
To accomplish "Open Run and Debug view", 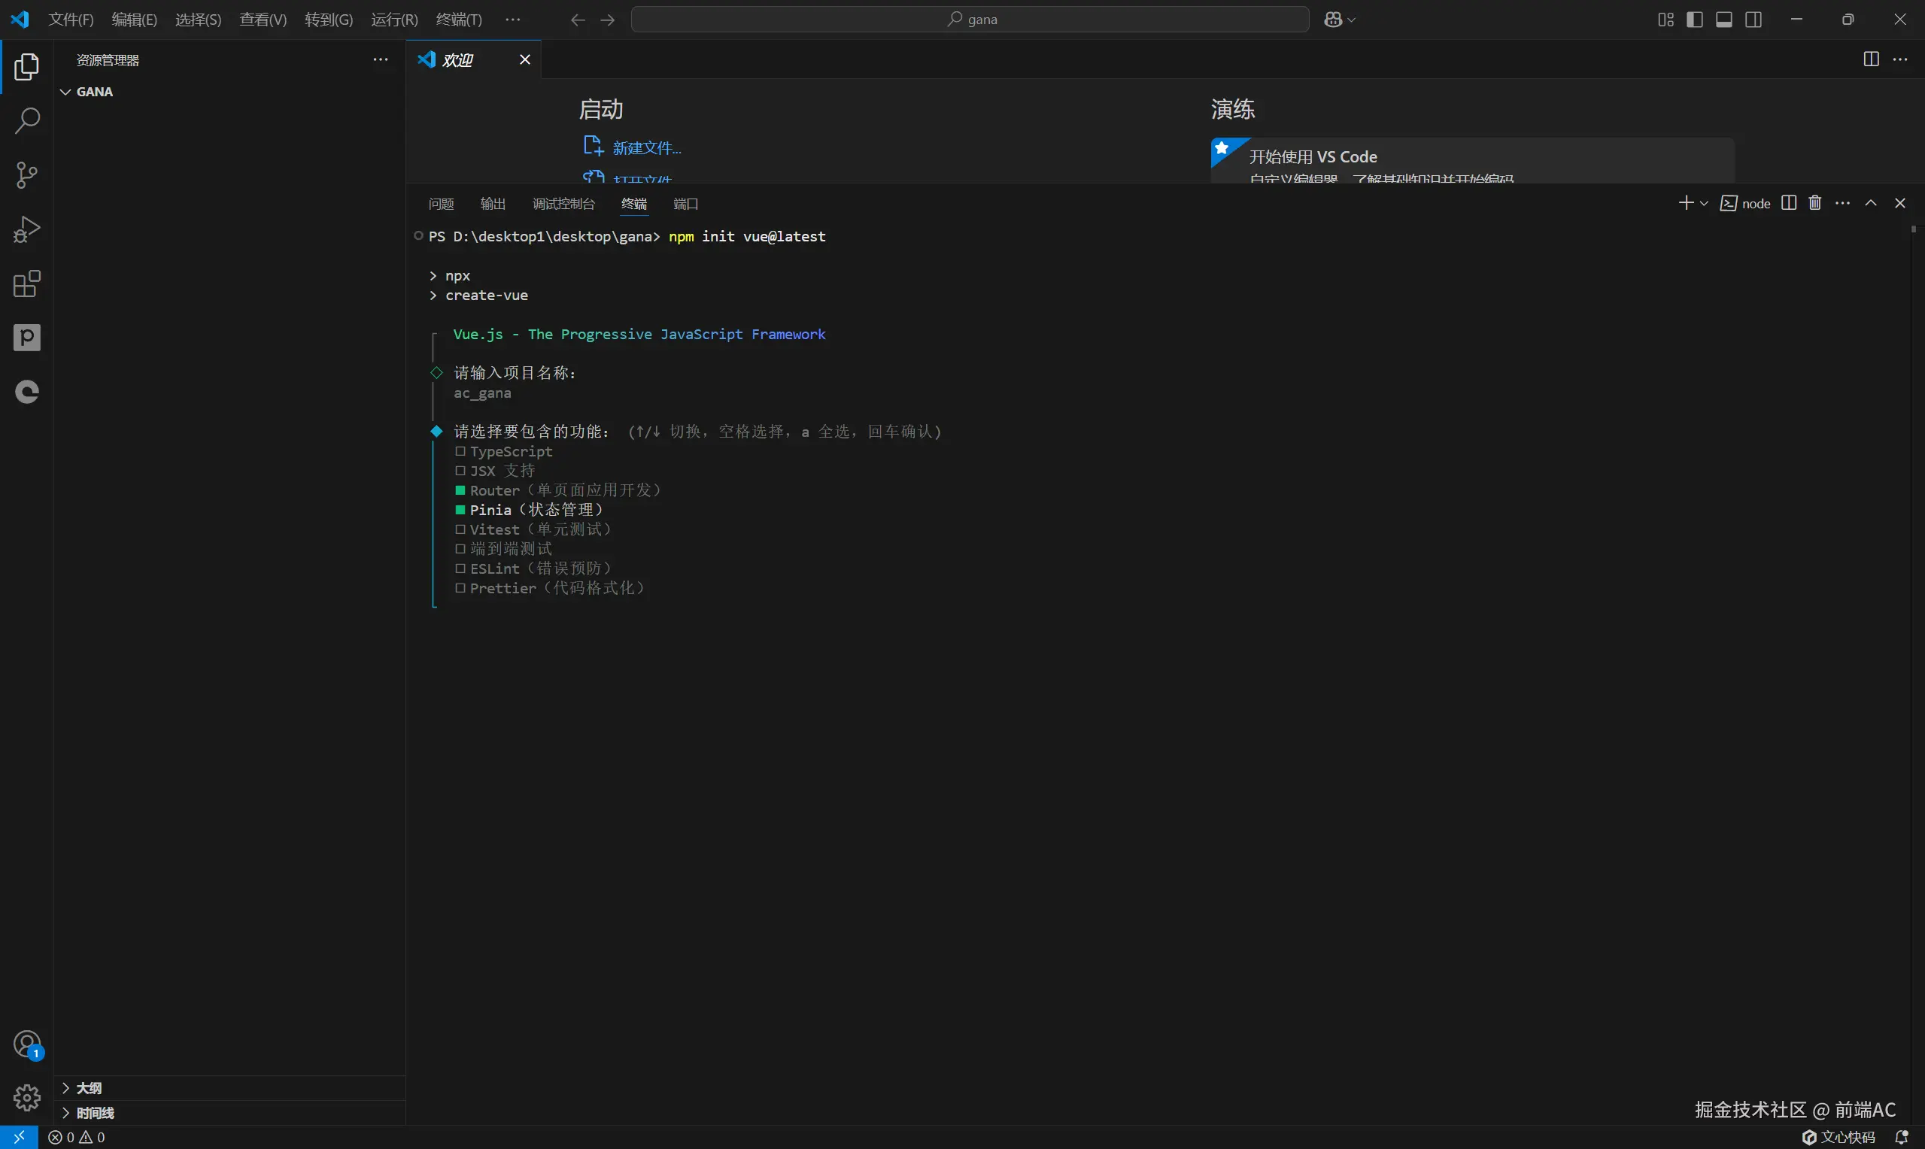I will [x=27, y=229].
